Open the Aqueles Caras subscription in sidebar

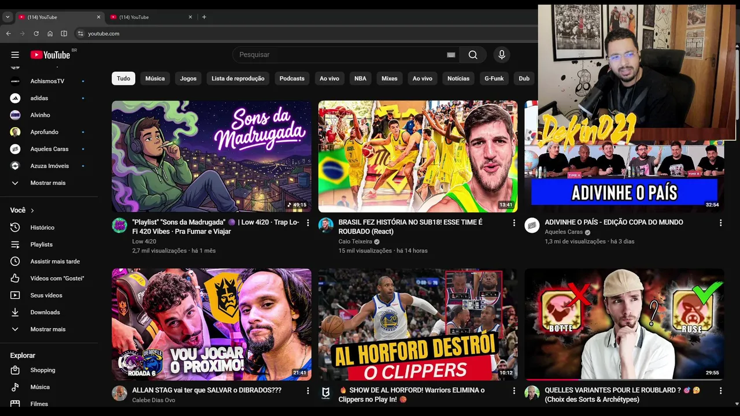coord(49,149)
